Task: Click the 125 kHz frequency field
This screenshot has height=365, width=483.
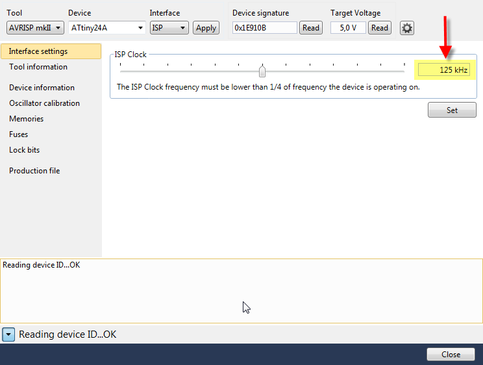Action: coord(443,69)
